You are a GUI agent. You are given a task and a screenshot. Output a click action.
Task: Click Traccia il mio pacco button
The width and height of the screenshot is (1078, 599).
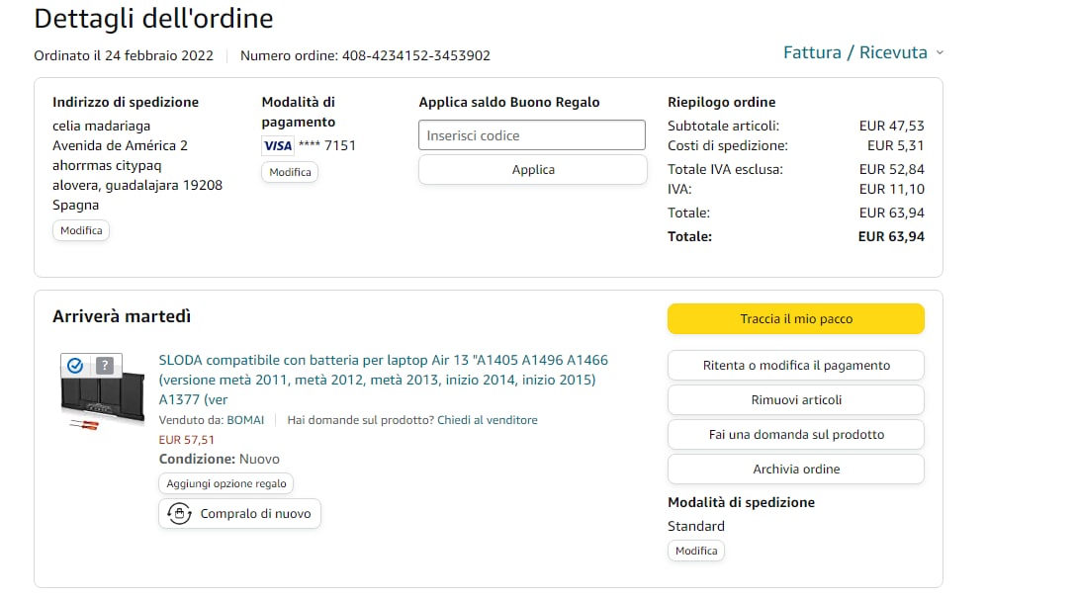pos(795,319)
